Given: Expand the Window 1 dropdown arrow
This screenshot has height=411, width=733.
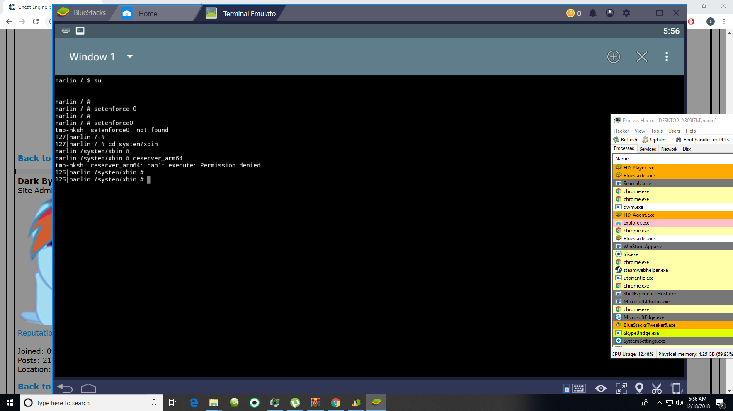Looking at the screenshot, I should click(x=130, y=56).
